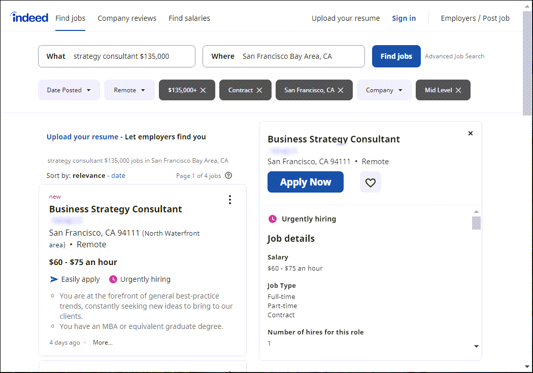Sort results by date
The height and width of the screenshot is (373, 533).
[118, 176]
